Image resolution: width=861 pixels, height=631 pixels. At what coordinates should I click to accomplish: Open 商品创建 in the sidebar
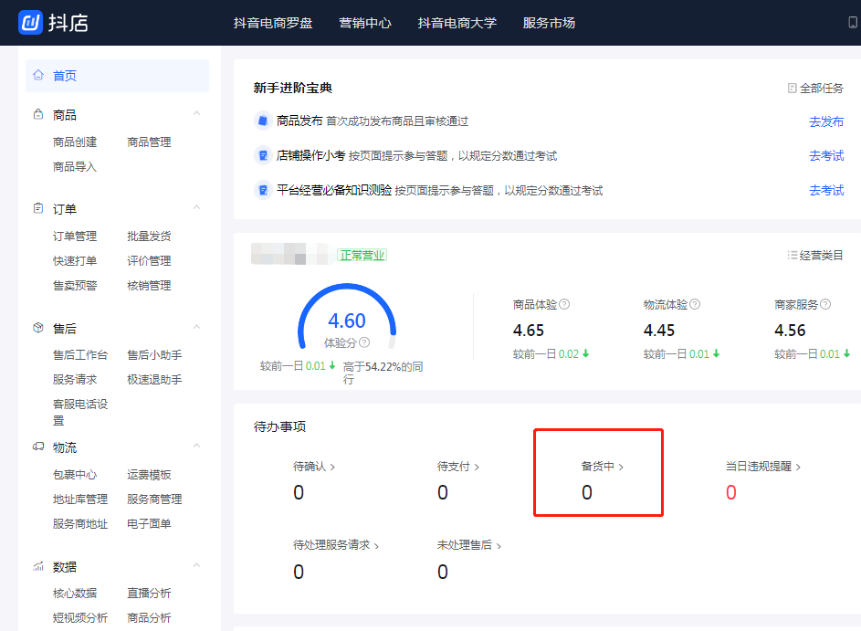75,142
